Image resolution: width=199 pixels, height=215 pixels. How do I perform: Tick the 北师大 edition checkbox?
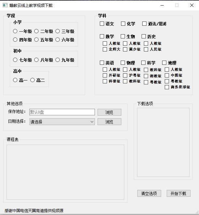(x=105, y=50)
